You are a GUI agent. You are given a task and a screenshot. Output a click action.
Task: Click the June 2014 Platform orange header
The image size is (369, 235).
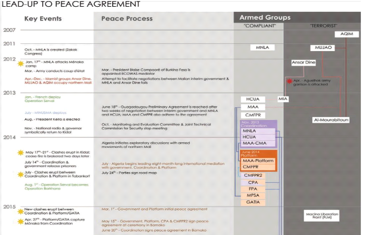pyautogui.click(x=258, y=154)
